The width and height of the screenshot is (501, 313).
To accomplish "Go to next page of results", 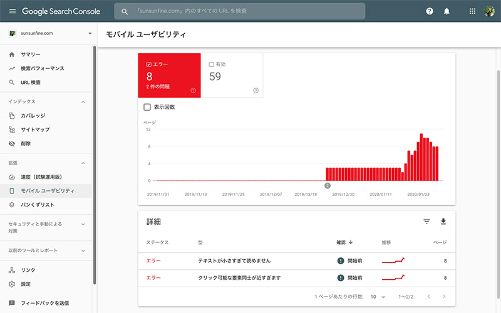I will coord(444,296).
